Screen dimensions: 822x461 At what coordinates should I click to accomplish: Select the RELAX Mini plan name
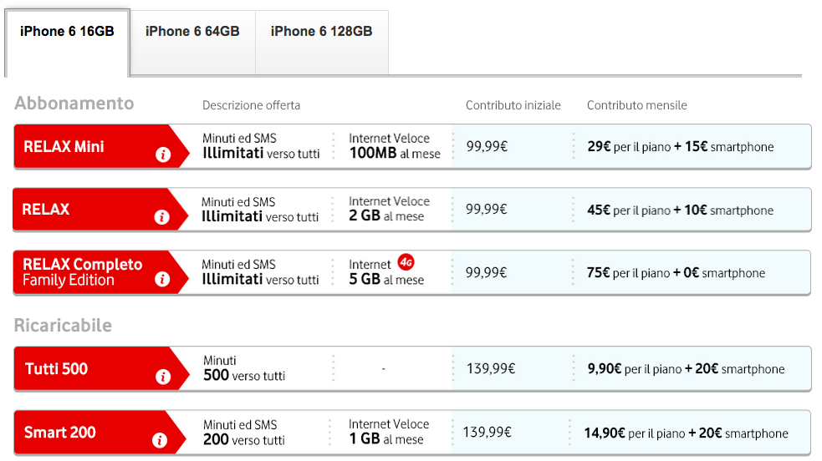(64, 147)
